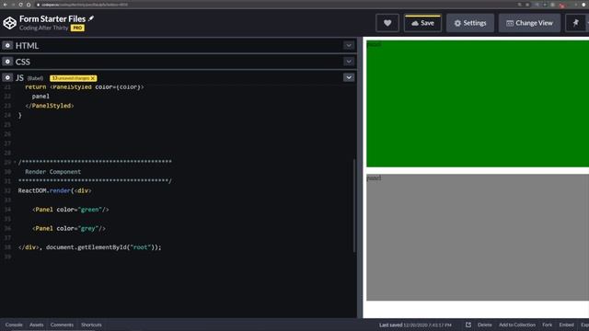Love this pen with the heart button
The image size is (589, 331).
pos(387,23)
